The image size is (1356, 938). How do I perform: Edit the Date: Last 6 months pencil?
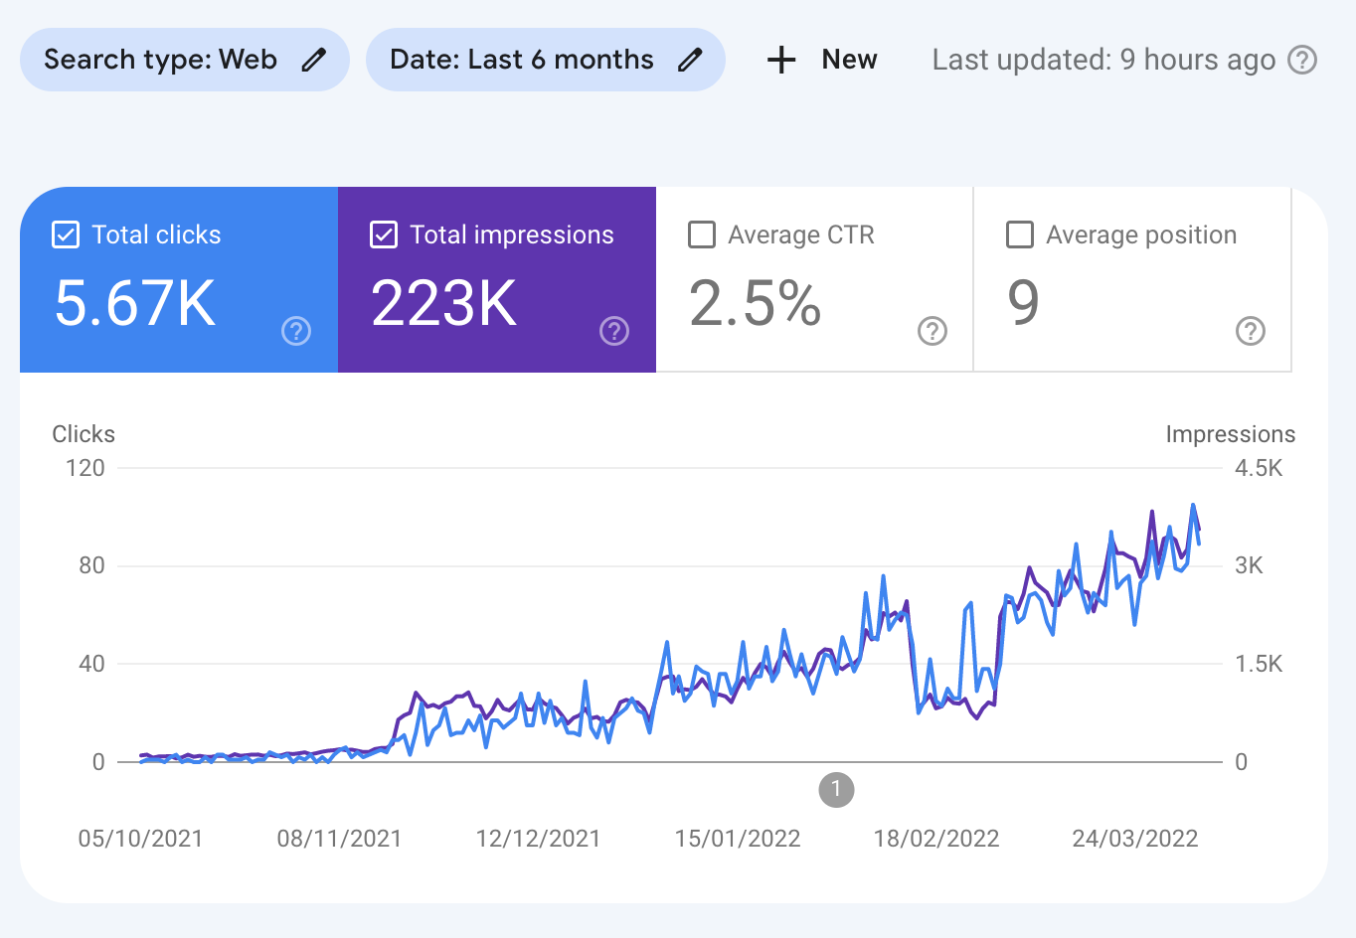pyautogui.click(x=690, y=60)
